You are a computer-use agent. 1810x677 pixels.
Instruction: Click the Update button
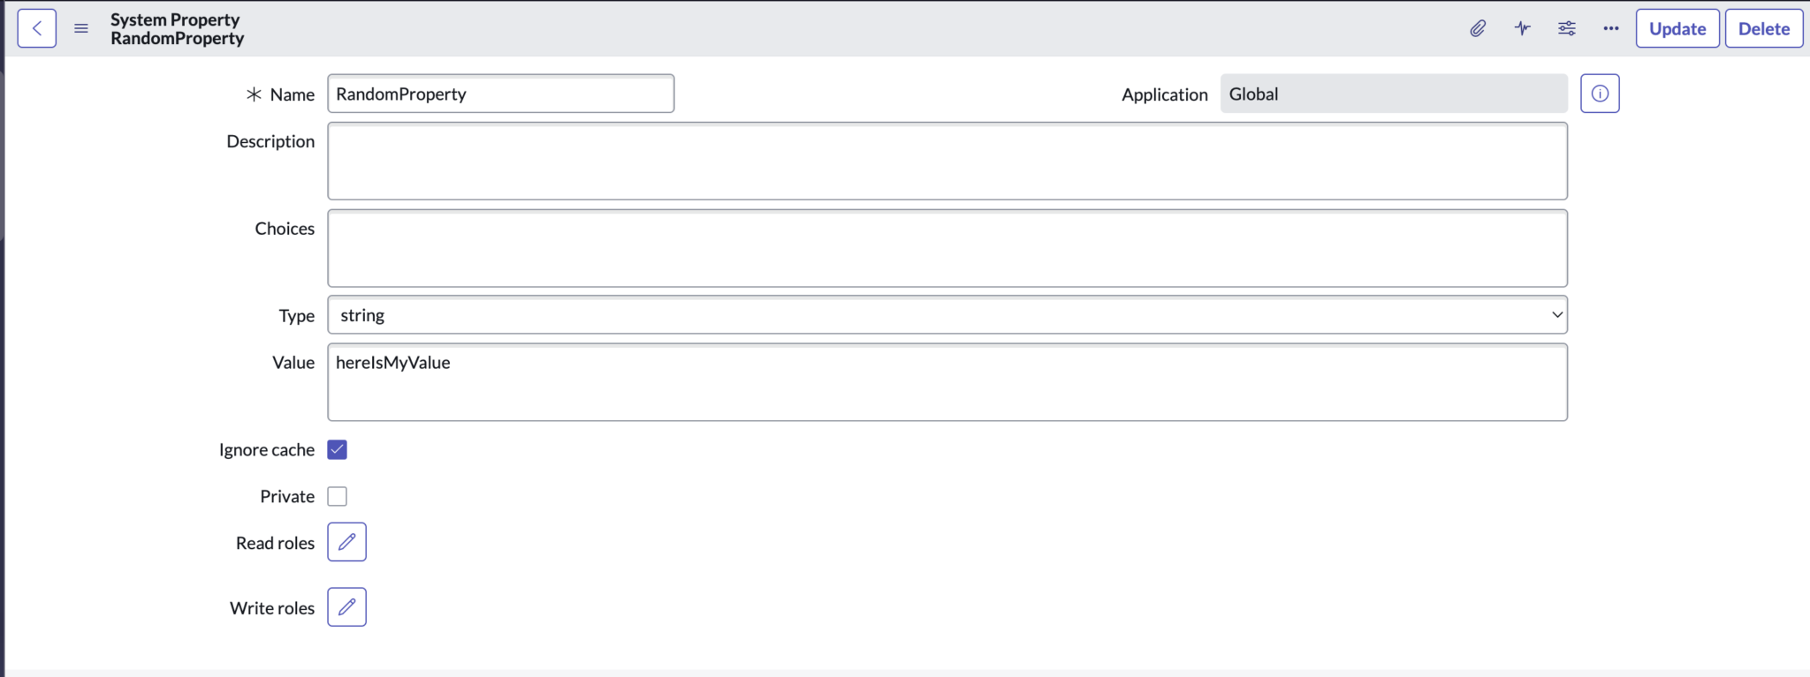(1677, 28)
